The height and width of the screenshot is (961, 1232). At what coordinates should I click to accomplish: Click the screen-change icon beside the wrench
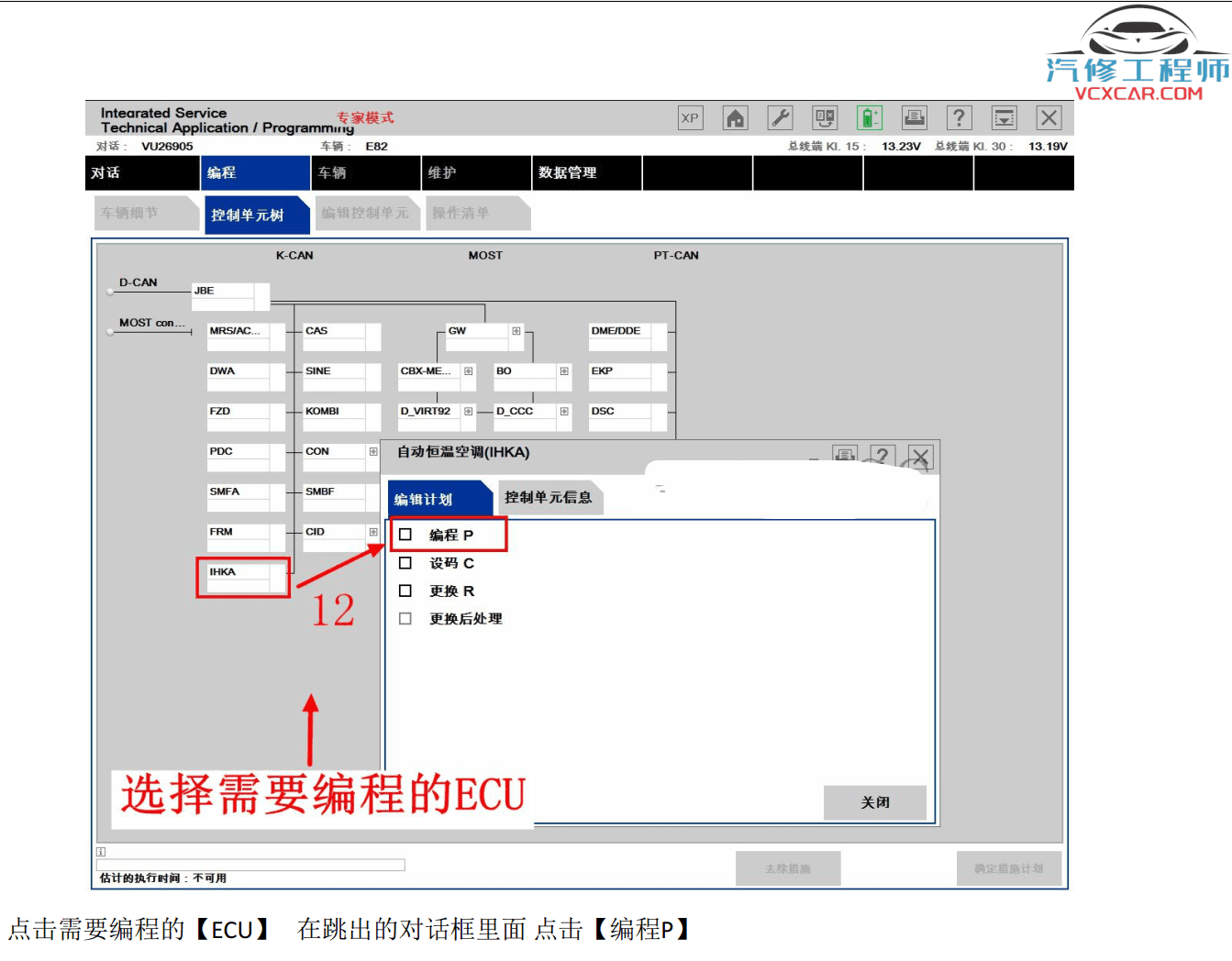[x=824, y=117]
